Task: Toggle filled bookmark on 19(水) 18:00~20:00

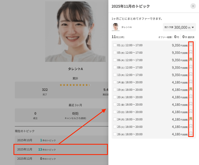Action: point(191,90)
